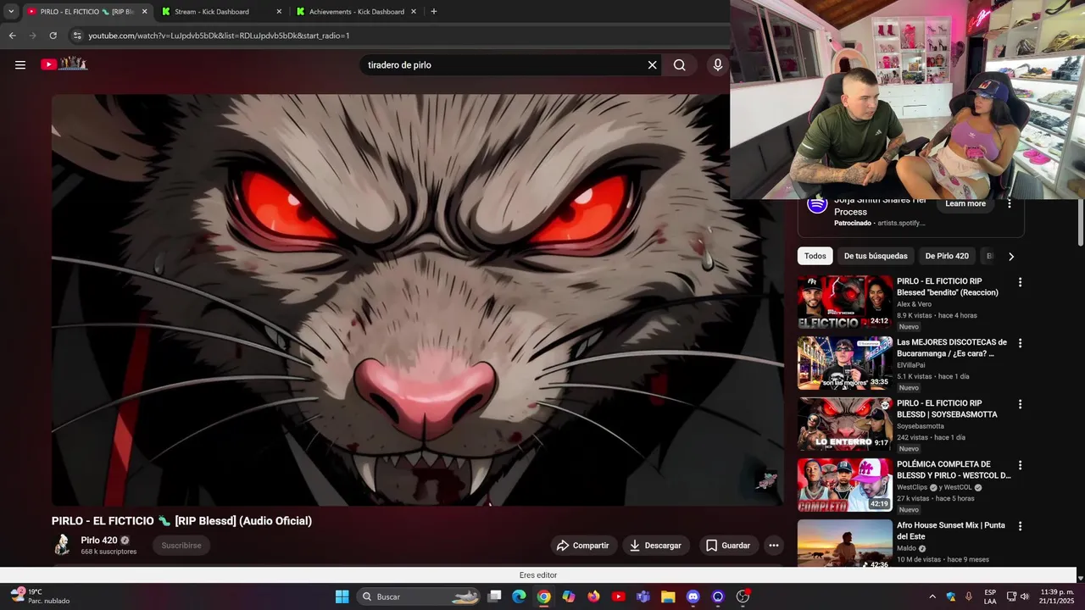View site information icon in address bar
The width and height of the screenshot is (1085, 610).
77,36
